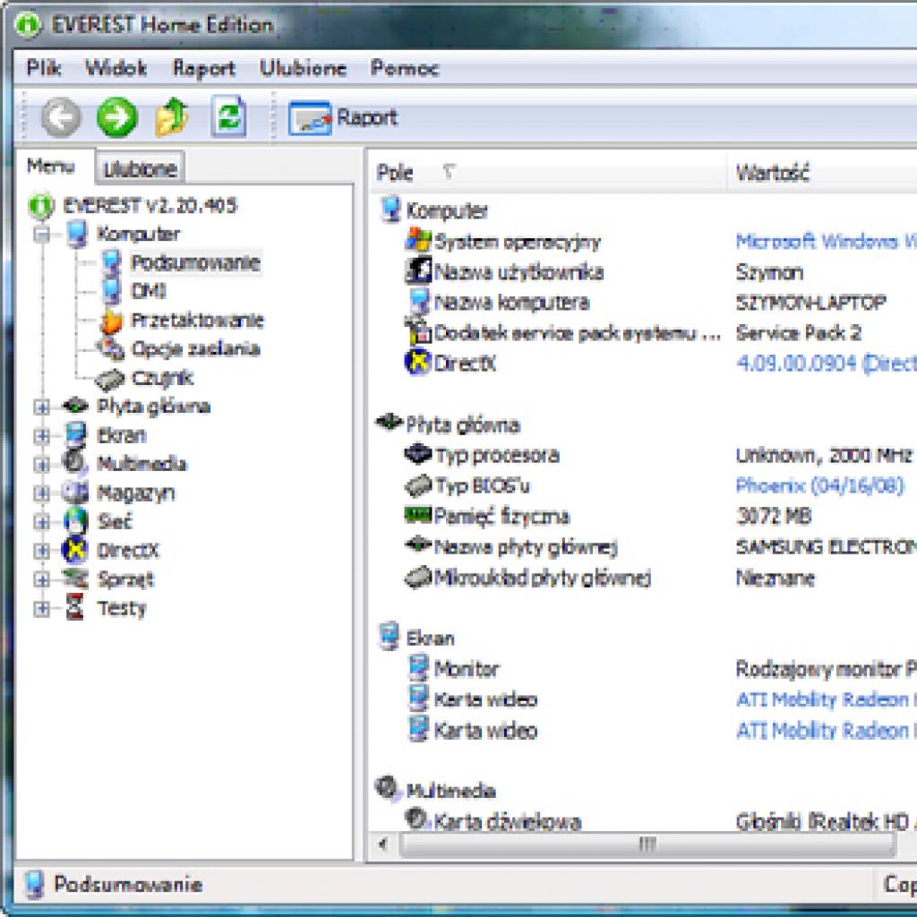This screenshot has height=917, width=917.
Task: Select Czujnik in the tree
Action: tap(163, 378)
